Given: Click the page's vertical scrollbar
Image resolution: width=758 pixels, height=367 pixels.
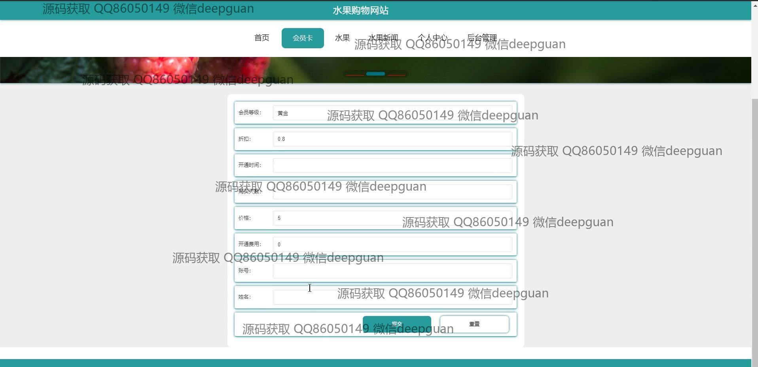Looking at the screenshot, I should coord(754,198).
